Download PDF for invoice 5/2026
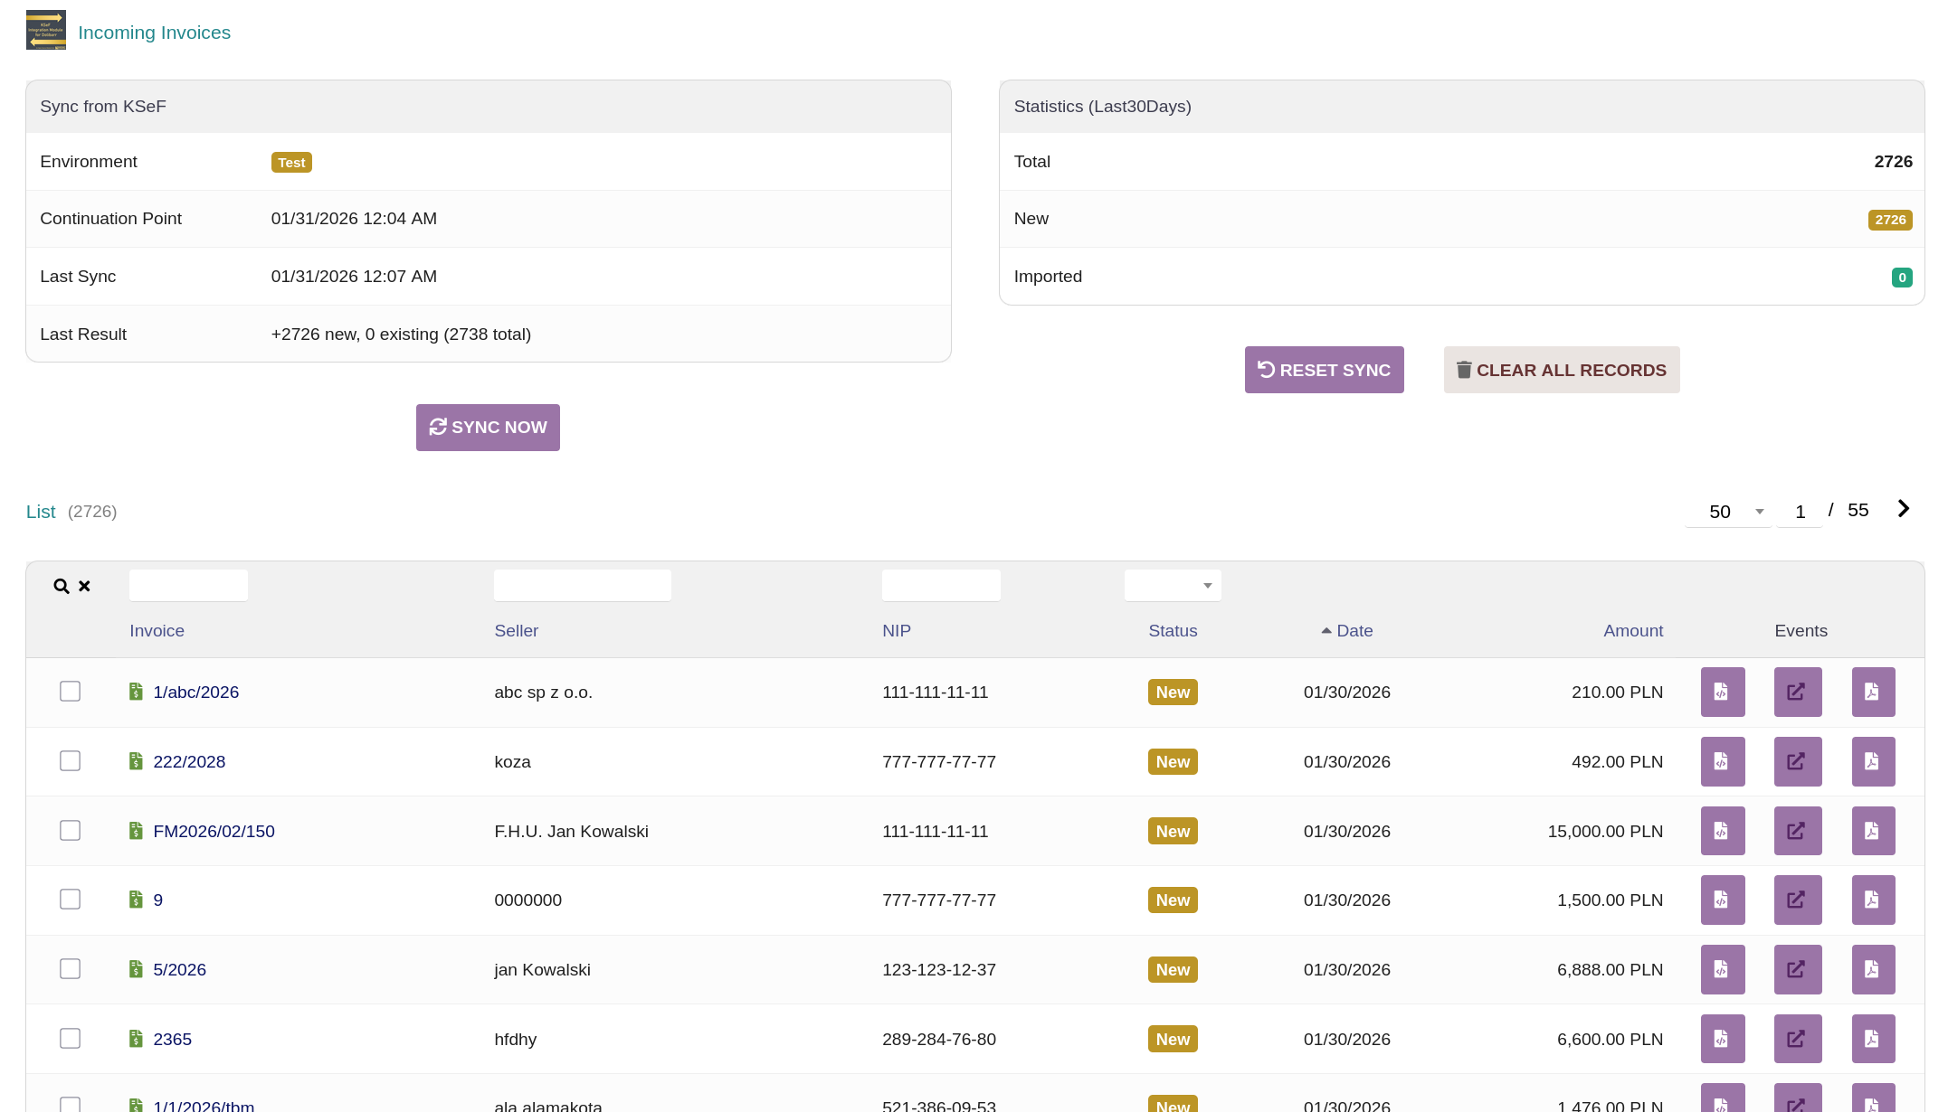This screenshot has height=1112, width=1948. [1872, 970]
